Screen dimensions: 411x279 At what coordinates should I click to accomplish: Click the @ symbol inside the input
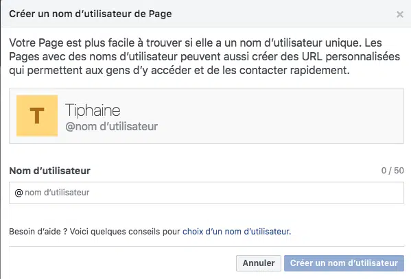click(x=19, y=193)
